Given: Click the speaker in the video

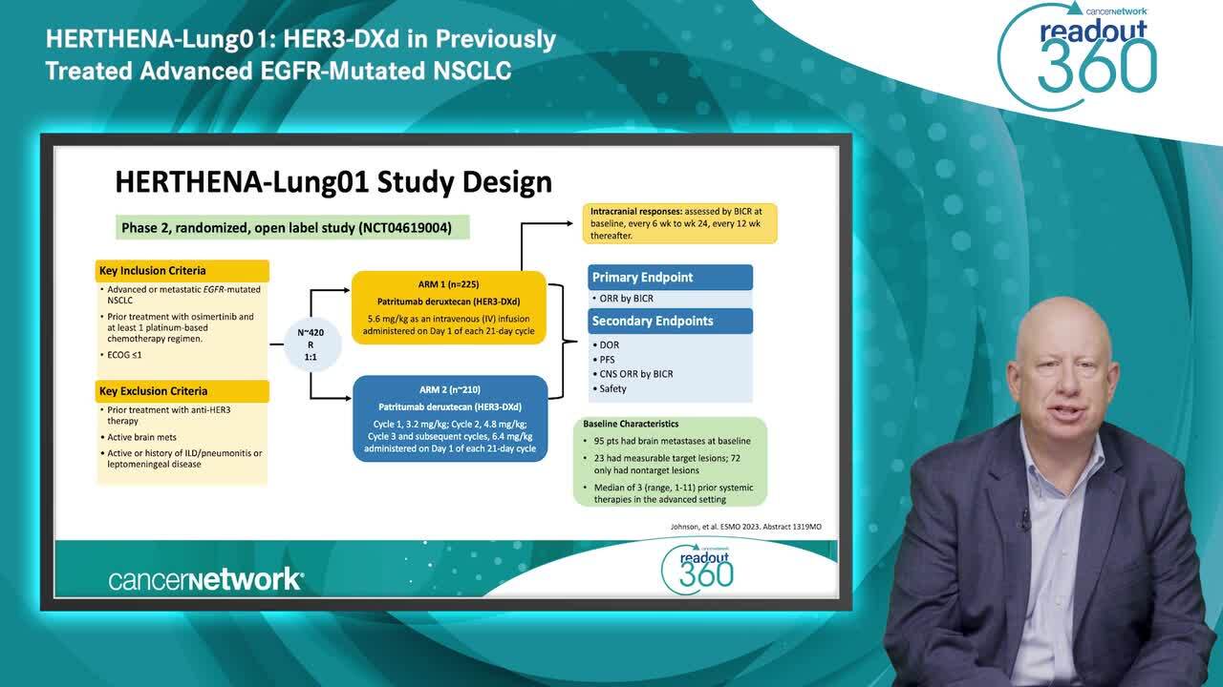Looking at the screenshot, I should point(1047,490).
